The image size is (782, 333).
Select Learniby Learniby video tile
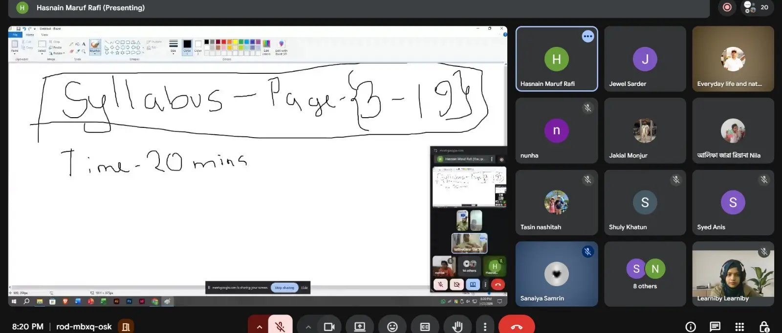(x=733, y=274)
